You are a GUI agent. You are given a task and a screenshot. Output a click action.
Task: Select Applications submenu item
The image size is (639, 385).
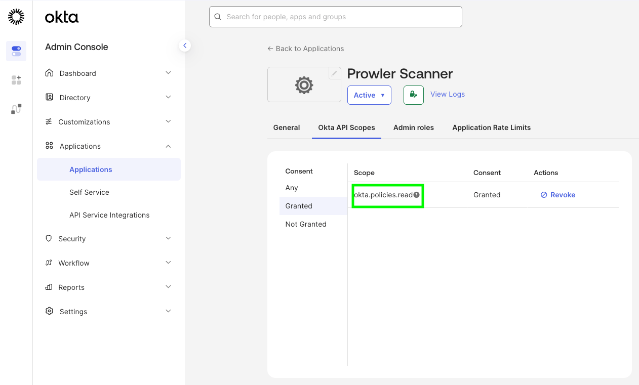pos(109,169)
